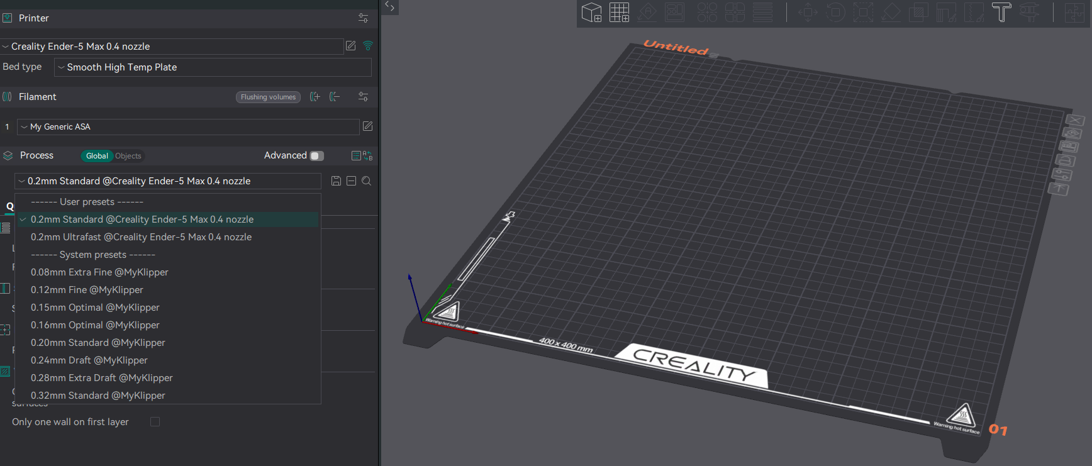Toggle the Advanced mode switch
This screenshot has height=466, width=1092.
coord(317,155)
